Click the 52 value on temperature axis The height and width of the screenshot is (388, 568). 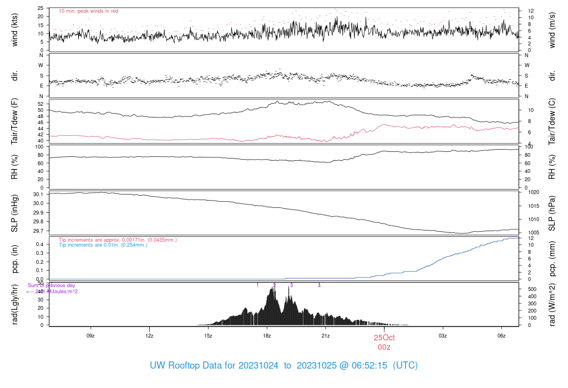click(x=40, y=104)
